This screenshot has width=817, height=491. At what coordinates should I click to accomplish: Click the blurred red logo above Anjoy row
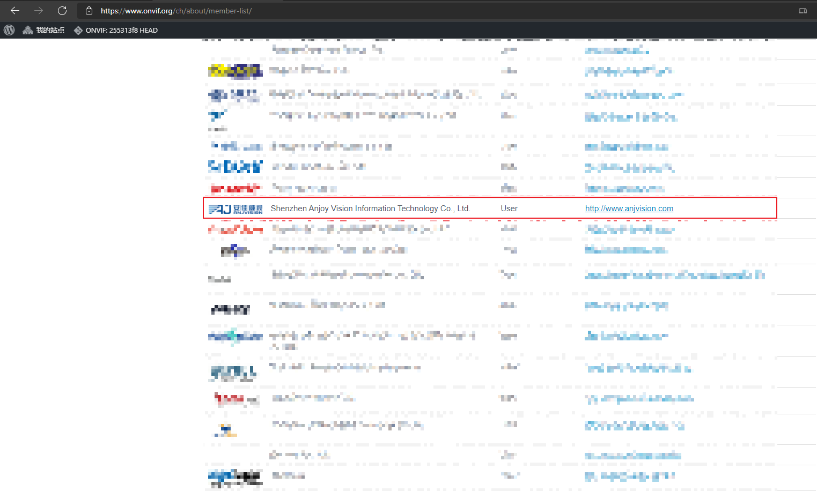235,188
